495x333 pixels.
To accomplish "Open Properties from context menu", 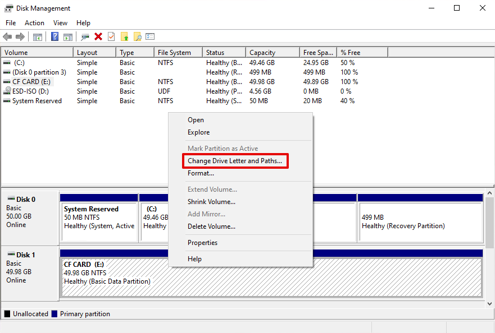I will 240,243.
